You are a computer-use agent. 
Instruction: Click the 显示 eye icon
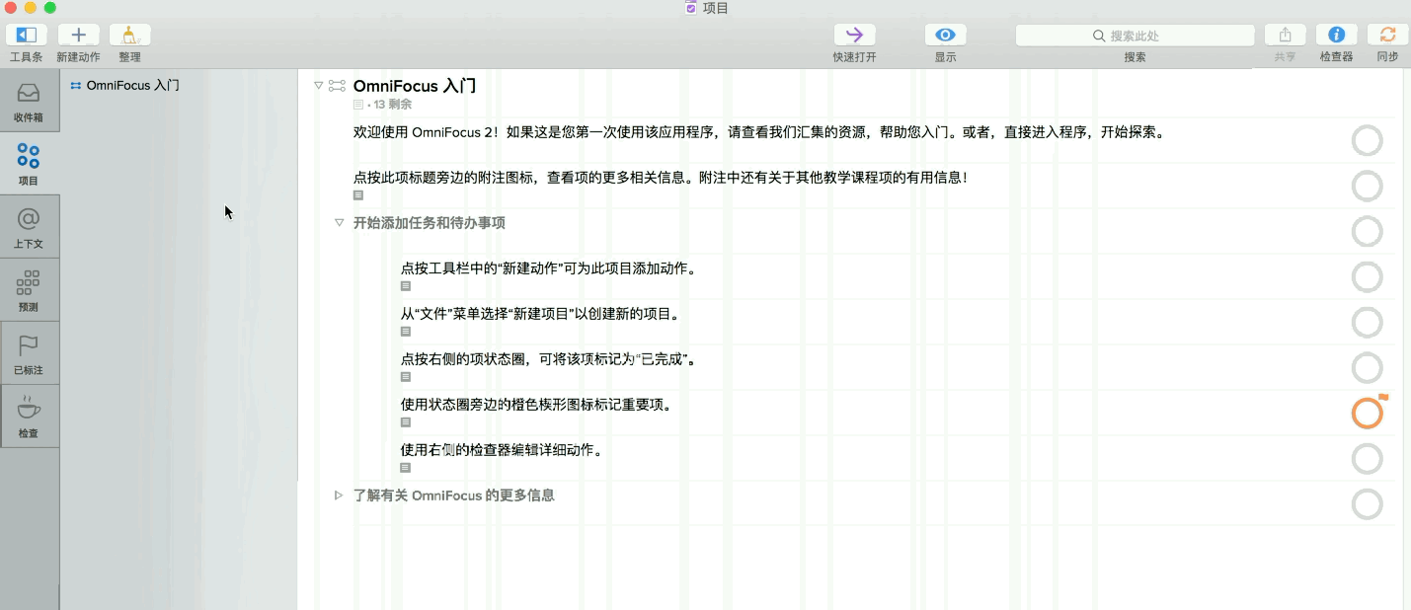pyautogui.click(x=946, y=35)
